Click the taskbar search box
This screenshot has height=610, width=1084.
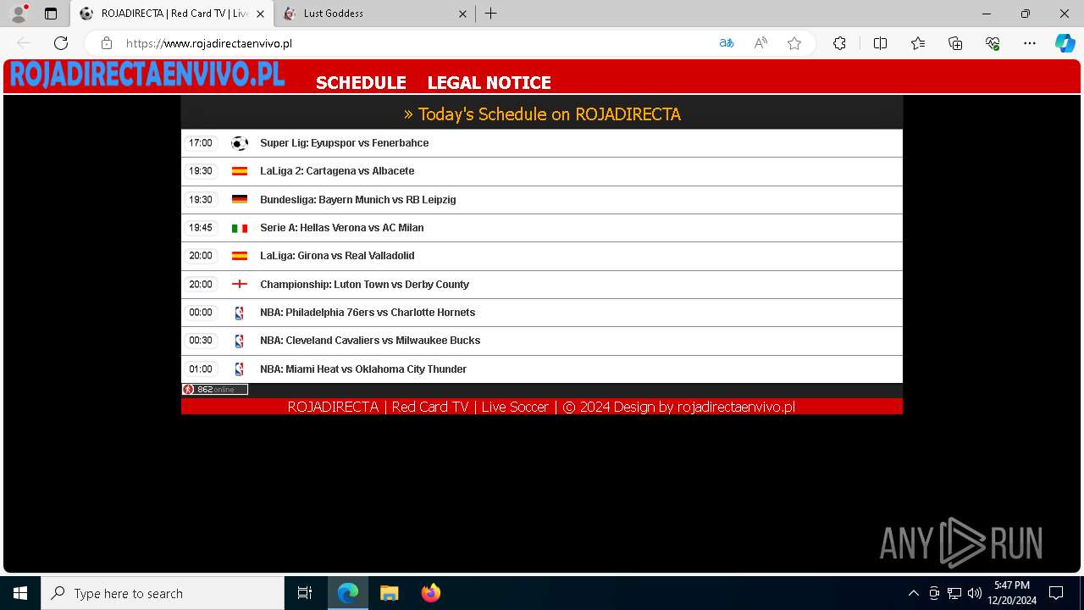tap(163, 593)
